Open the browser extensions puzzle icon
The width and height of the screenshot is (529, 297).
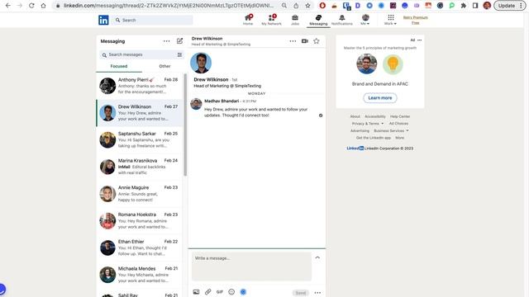(x=464, y=6)
